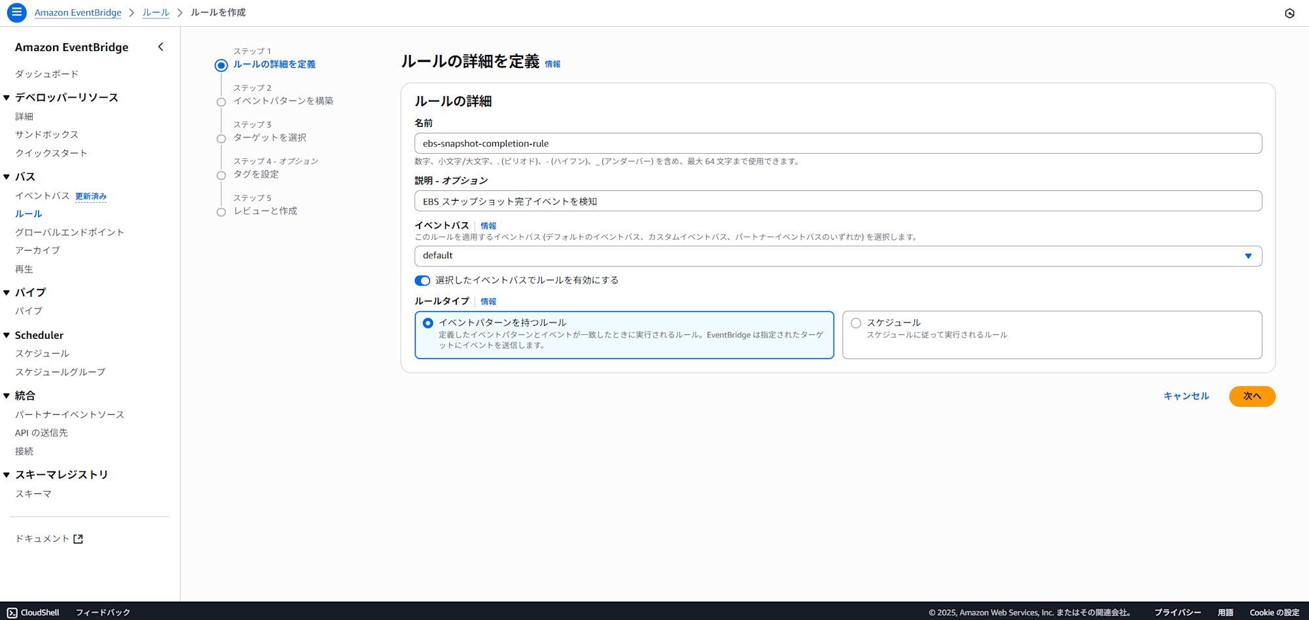Collapse the デベロッパーリソース section
Viewport: 1309px width, 620px height.
[x=7, y=97]
